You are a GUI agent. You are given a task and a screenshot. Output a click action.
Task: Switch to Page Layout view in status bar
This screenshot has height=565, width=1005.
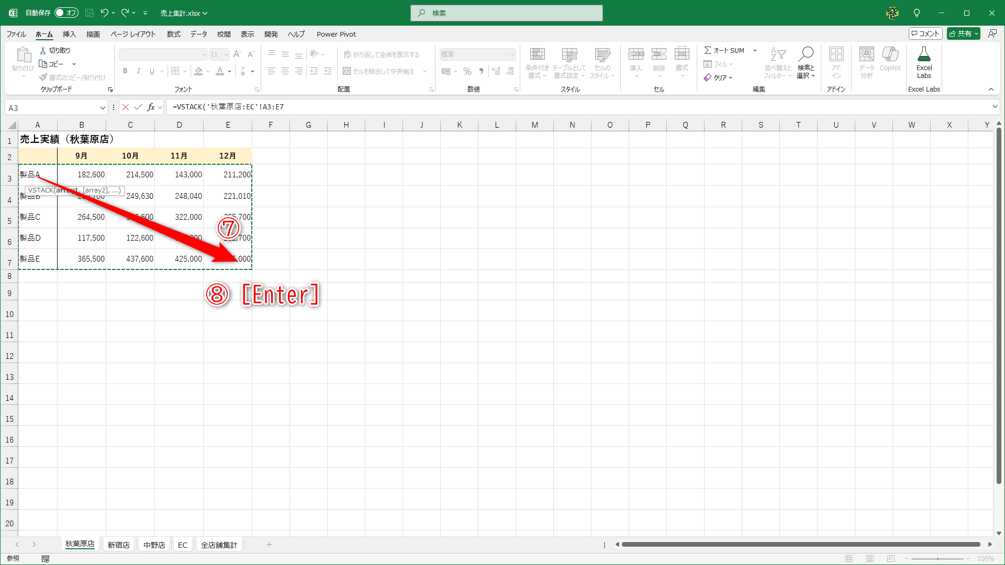870,559
